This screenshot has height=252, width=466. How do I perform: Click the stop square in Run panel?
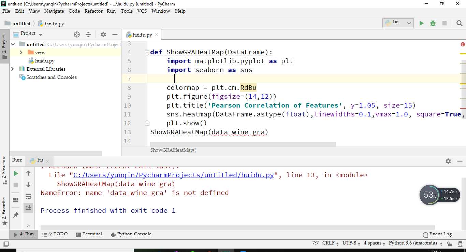(x=16, y=185)
